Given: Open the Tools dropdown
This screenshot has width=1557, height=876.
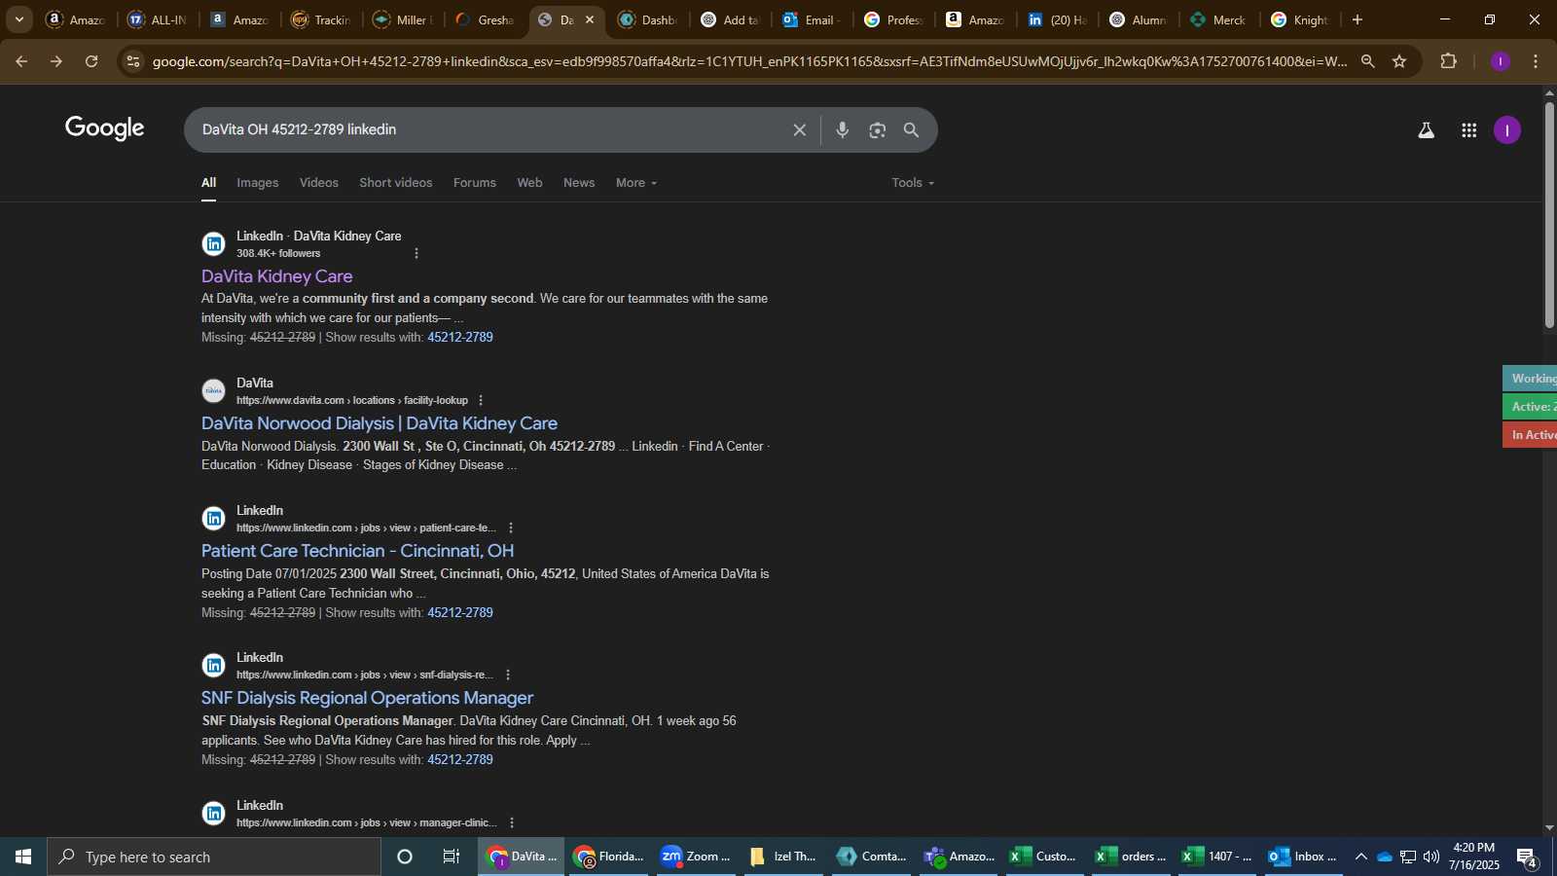Looking at the screenshot, I should click(x=913, y=183).
